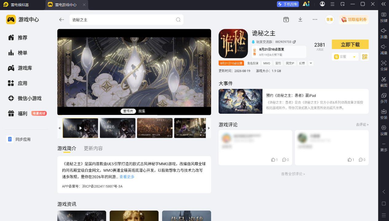Copy the player group number
Screen dimensions: 389x221
(294, 42)
